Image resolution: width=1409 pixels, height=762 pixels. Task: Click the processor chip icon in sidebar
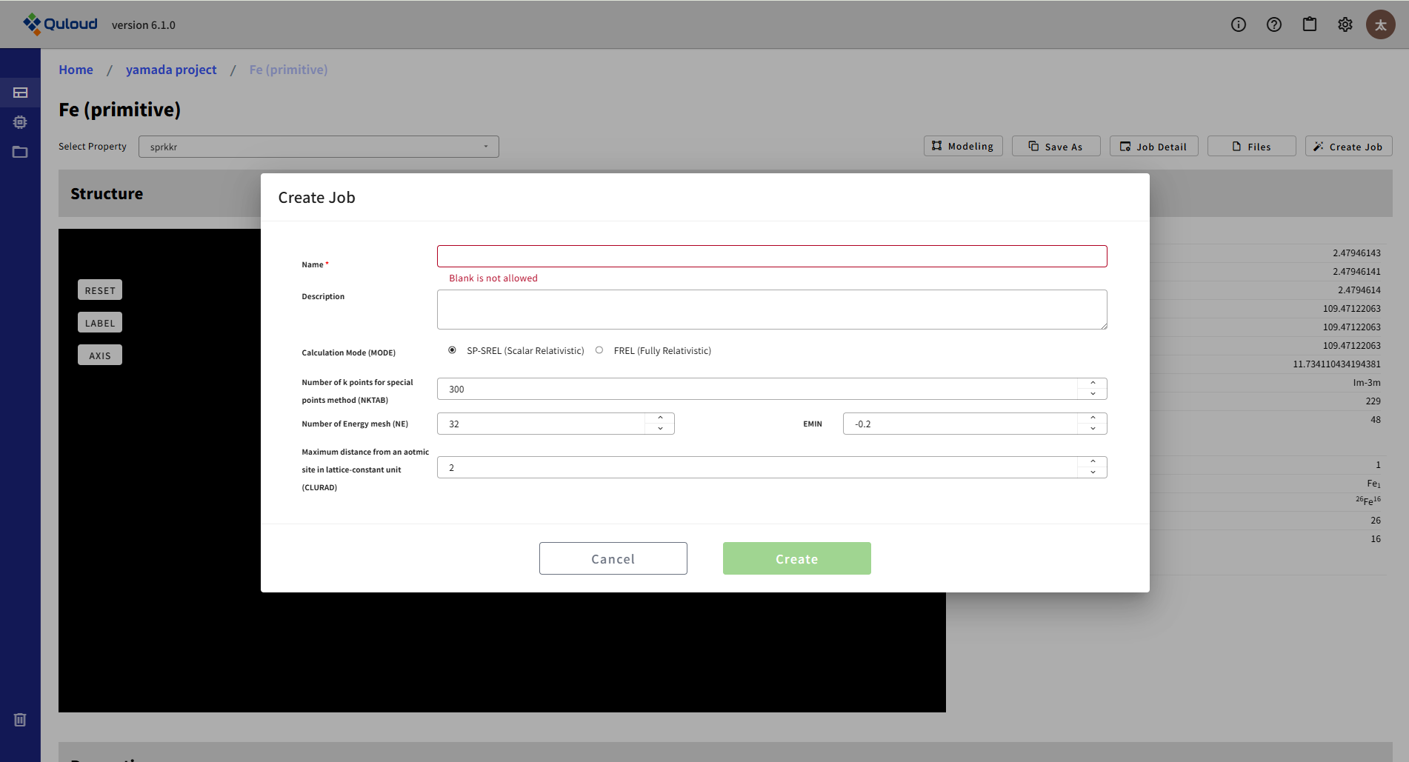click(x=20, y=122)
